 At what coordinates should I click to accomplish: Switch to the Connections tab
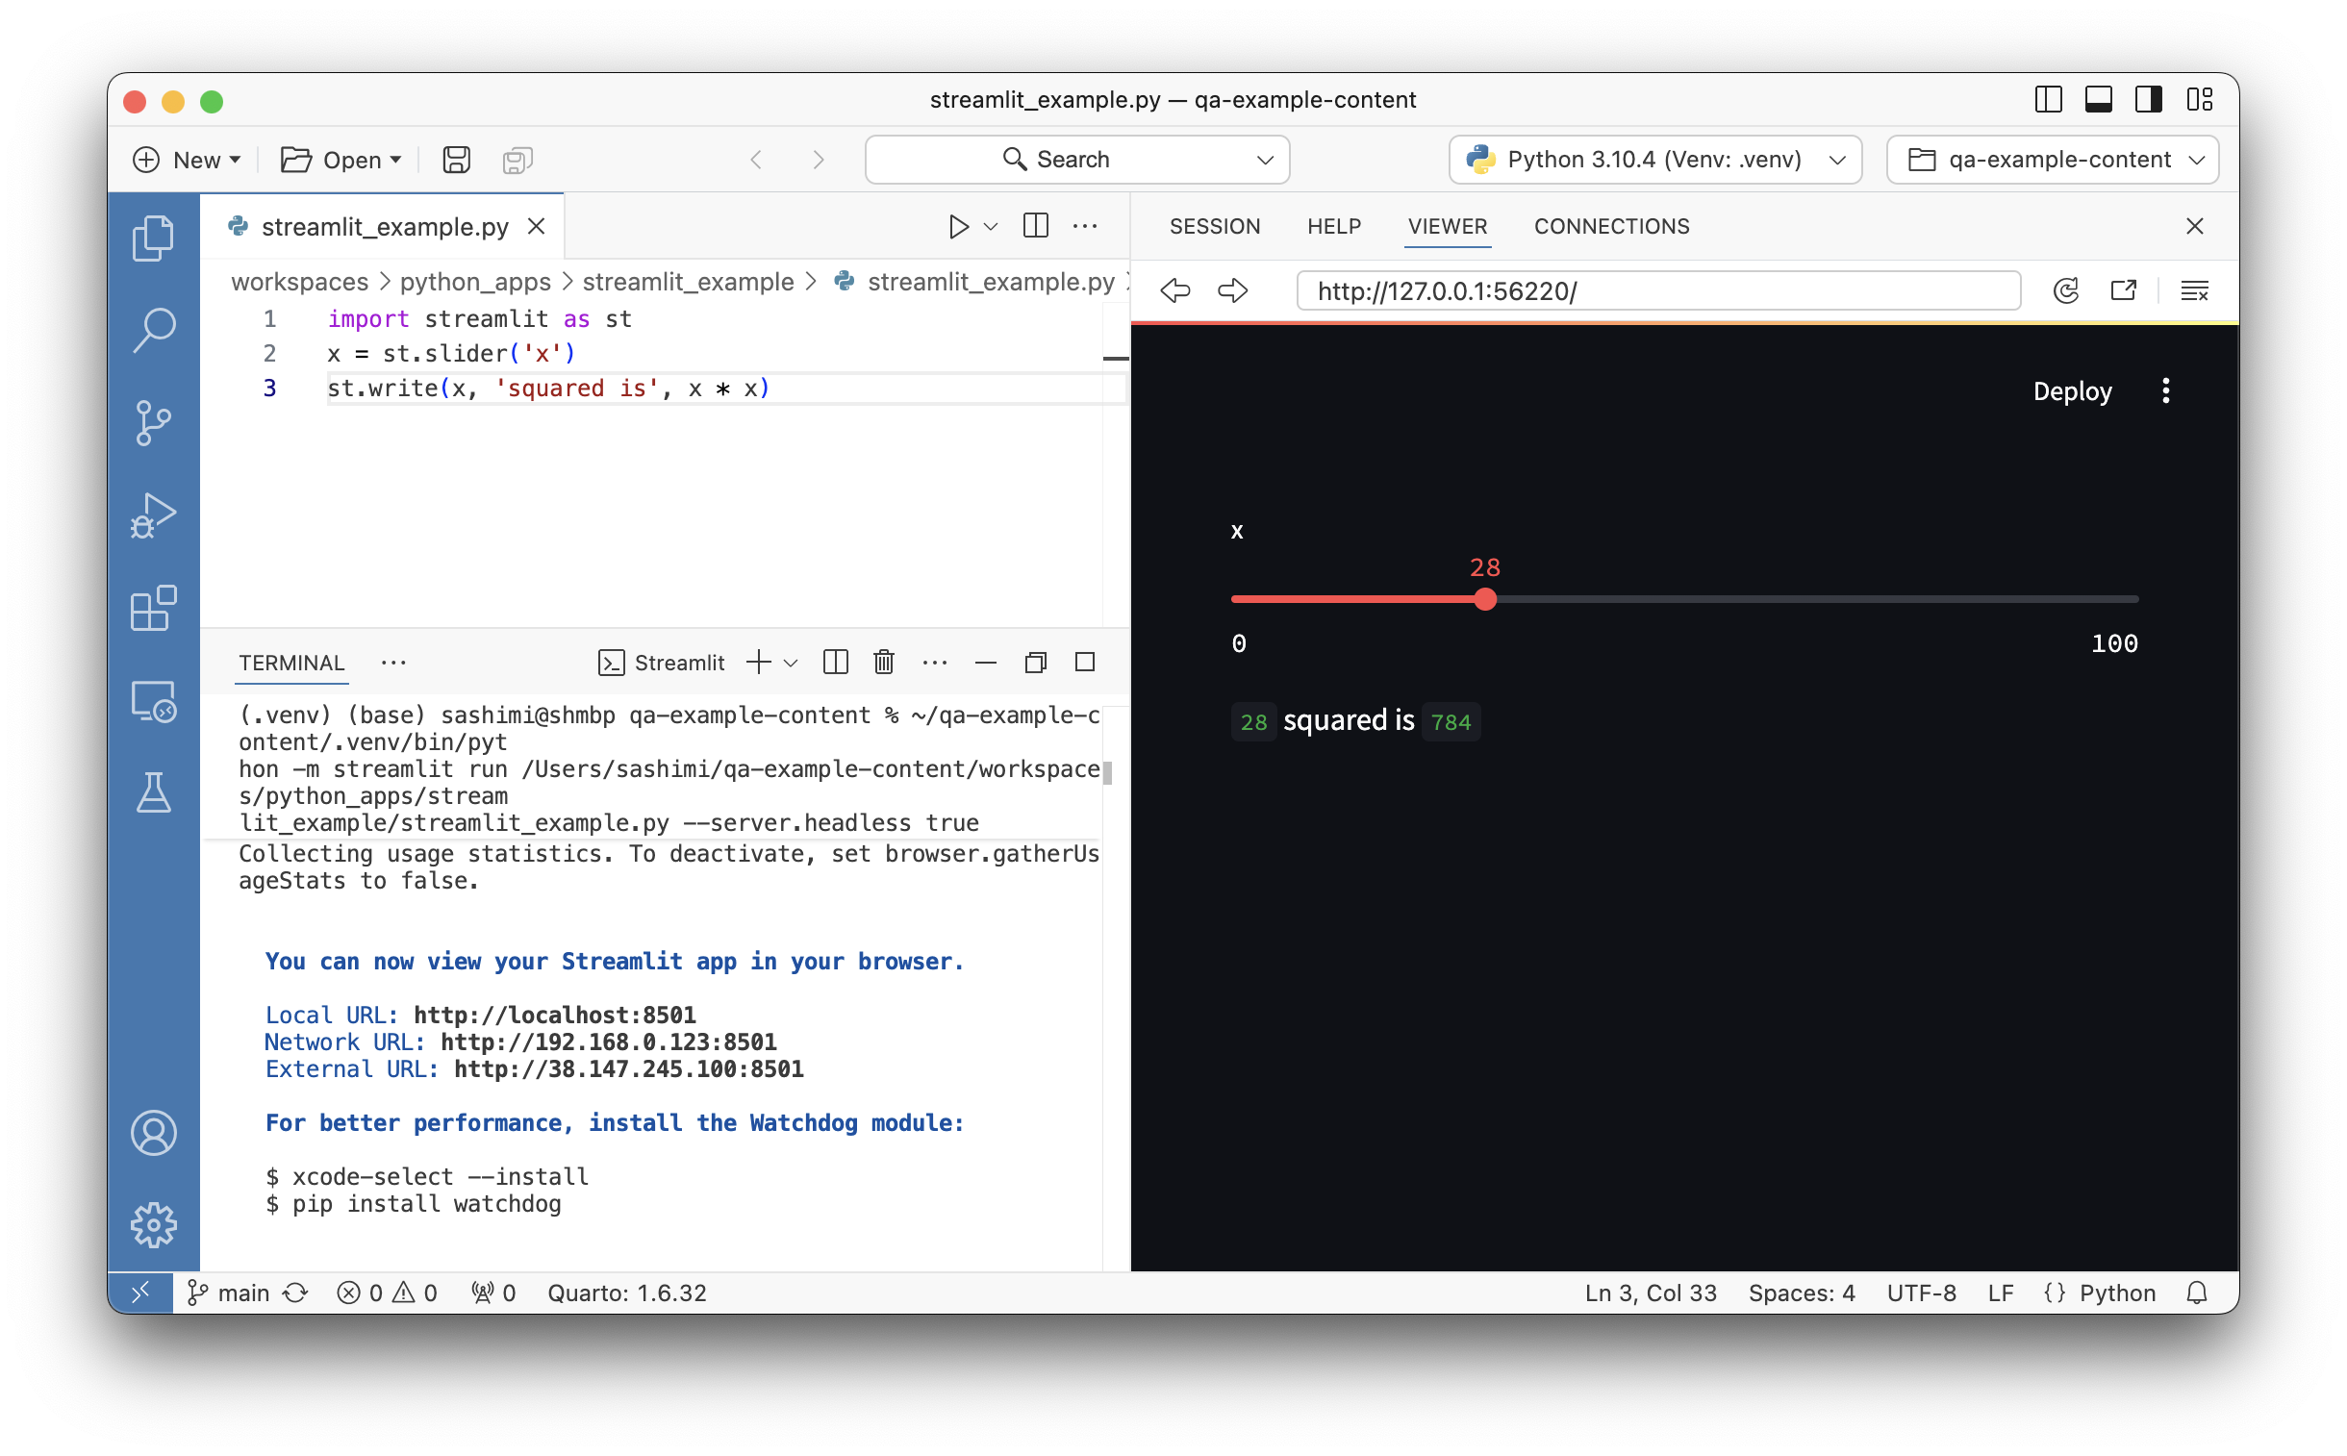point(1610,226)
